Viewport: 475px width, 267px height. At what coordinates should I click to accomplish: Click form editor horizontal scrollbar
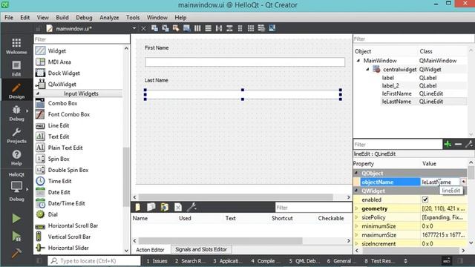(236, 197)
